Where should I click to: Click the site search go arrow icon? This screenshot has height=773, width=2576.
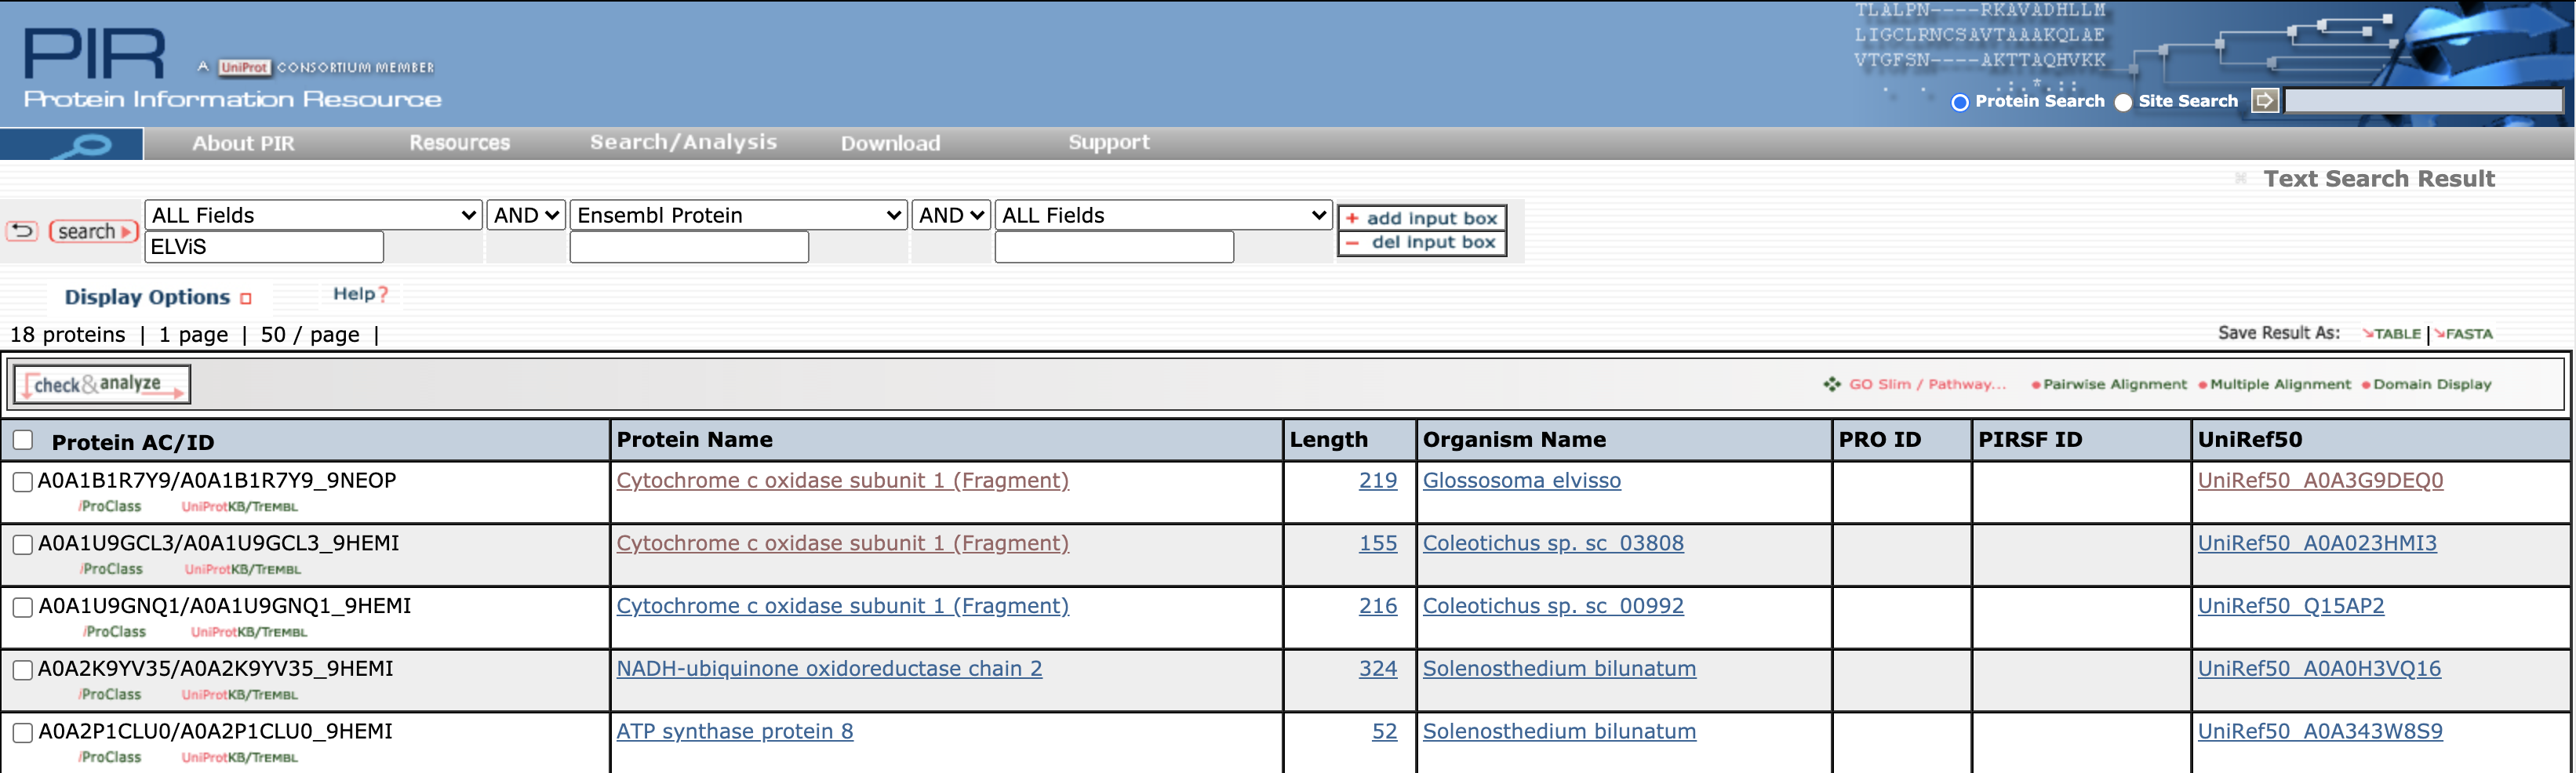click(2264, 101)
